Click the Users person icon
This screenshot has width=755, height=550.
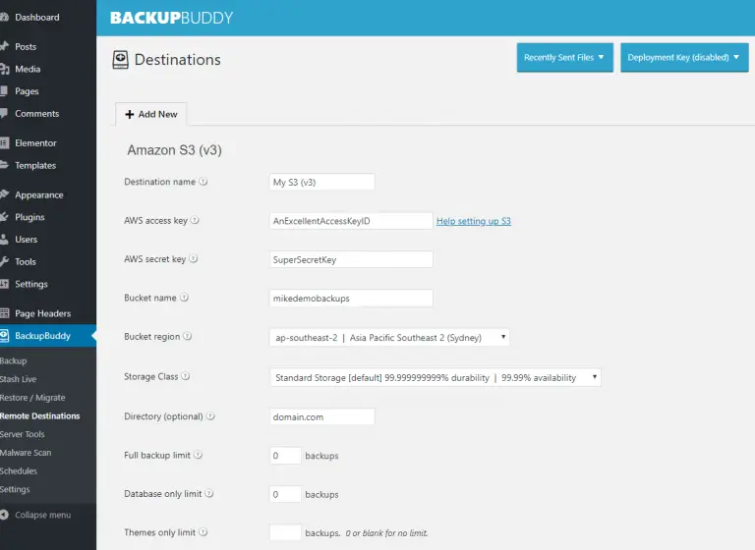[4, 239]
